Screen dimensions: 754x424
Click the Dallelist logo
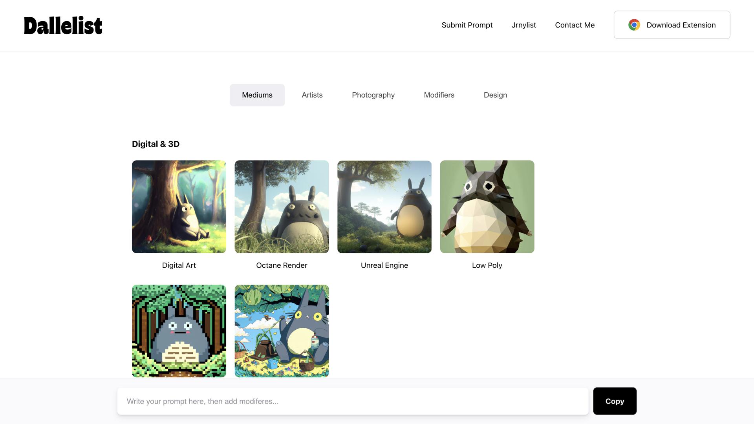[x=63, y=26]
